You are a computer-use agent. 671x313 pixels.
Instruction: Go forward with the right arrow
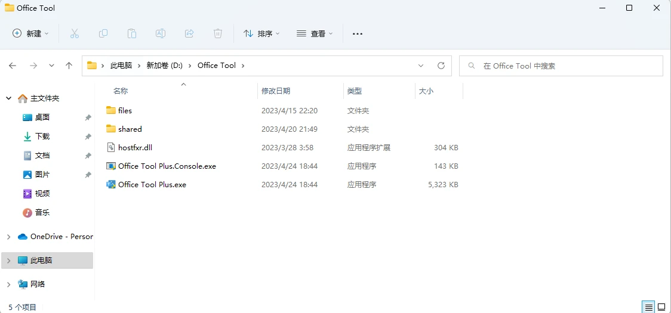tap(33, 66)
